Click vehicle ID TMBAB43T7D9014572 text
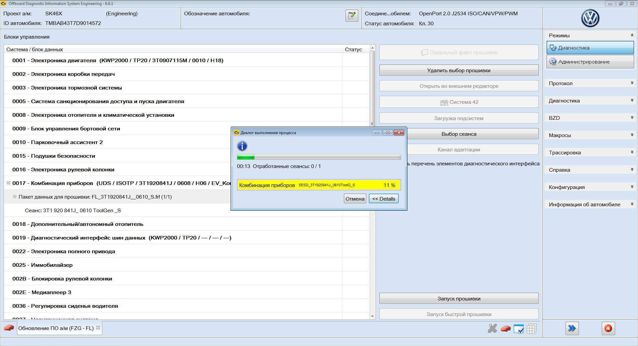Viewport: 638px width, 346px height. tap(73, 23)
